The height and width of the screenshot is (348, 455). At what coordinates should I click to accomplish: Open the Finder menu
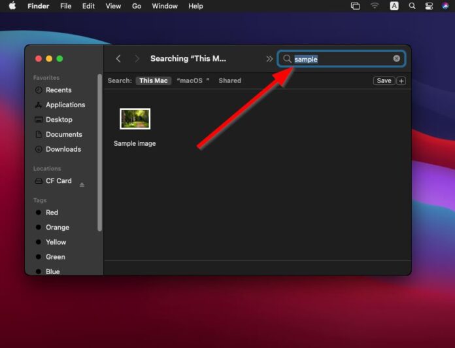click(39, 6)
